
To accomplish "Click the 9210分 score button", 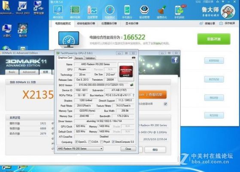I will (x=214, y=115).
